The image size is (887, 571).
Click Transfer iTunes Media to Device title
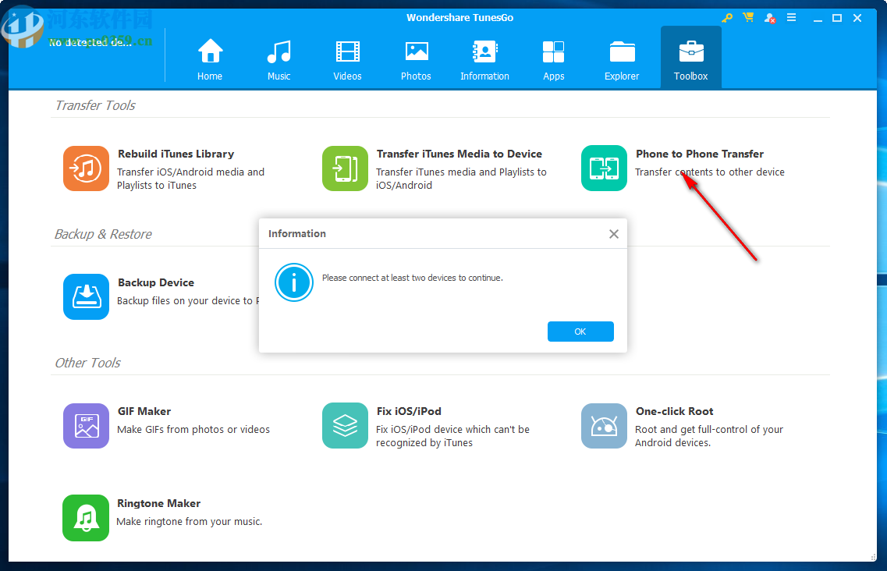[459, 154]
